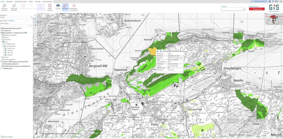Open the Hochwassers... Buoholzbach tool
This screenshot has height=139, width=283.
click(x=74, y=7)
